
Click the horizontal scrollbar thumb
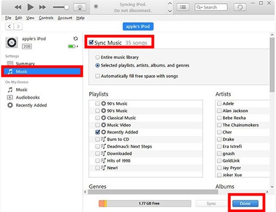pyautogui.click(x=153, y=192)
